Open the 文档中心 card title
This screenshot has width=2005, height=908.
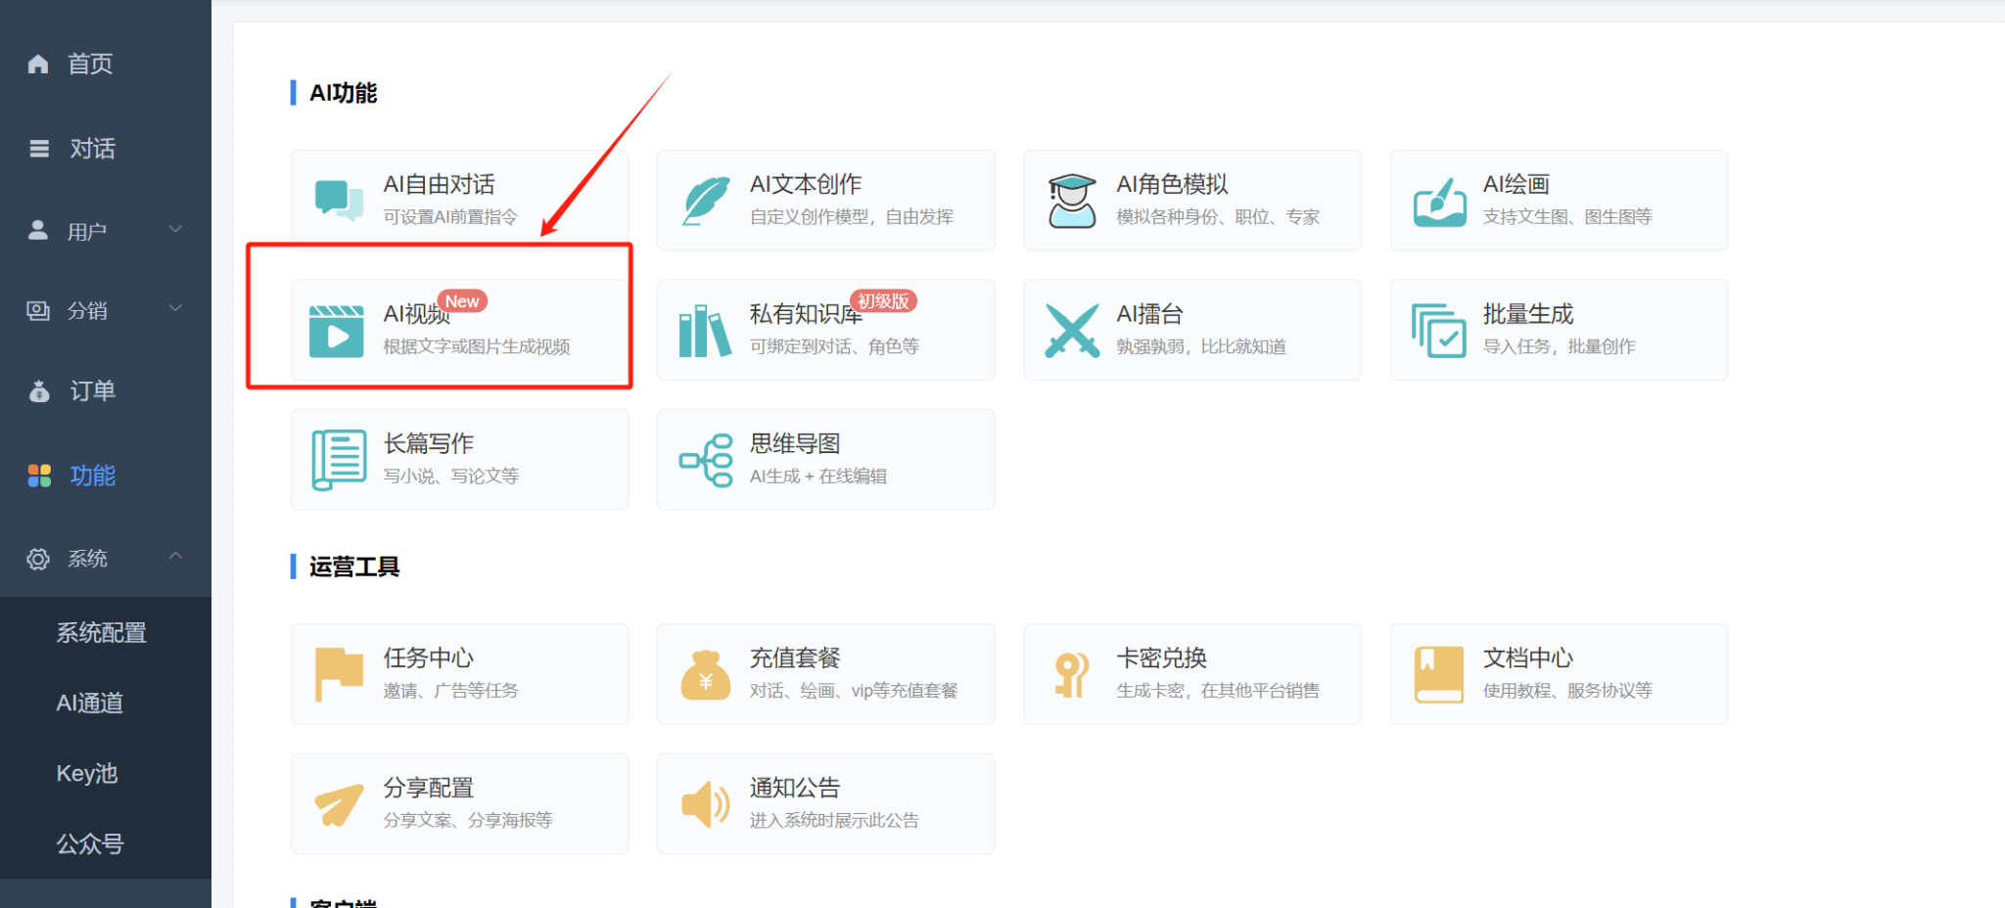pos(1527,658)
